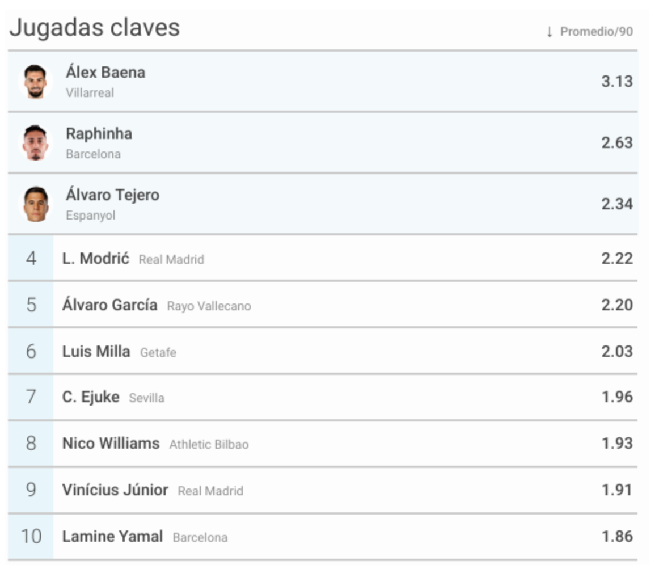The height and width of the screenshot is (565, 659).
Task: Click Luis Milla player name
Action: (96, 352)
